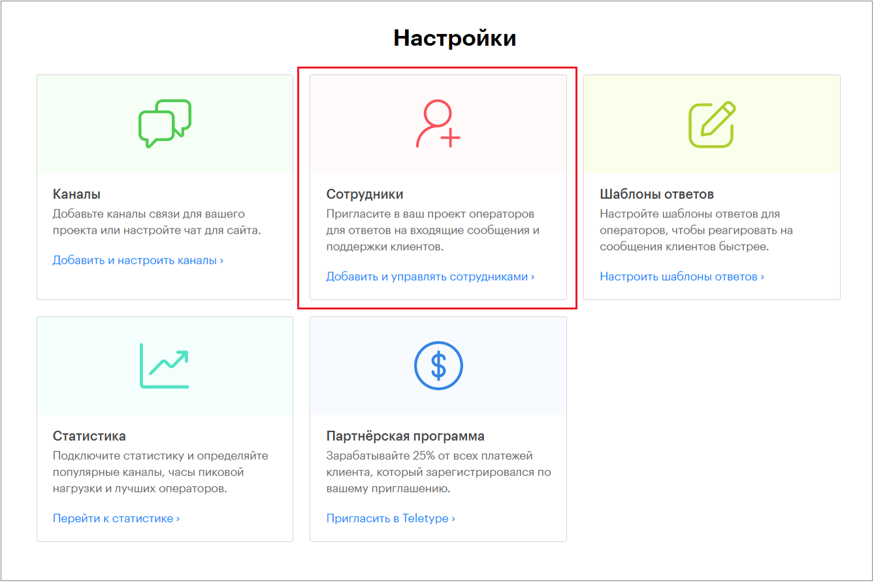
Task: Click description starting with Подключите статистику
Action: click(160, 472)
